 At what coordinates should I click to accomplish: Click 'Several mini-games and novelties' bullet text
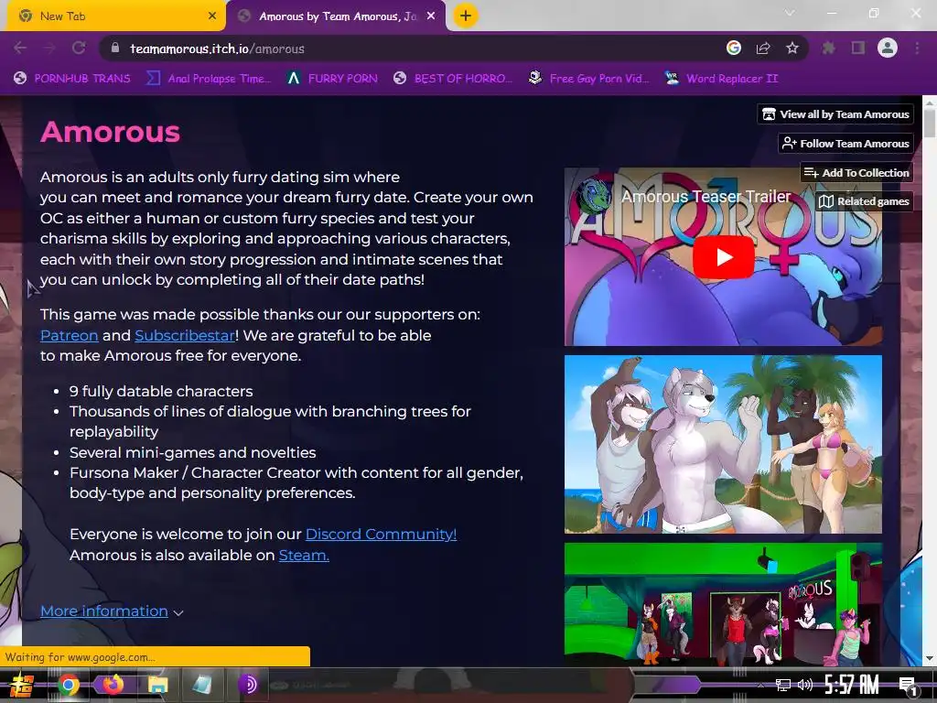pos(192,452)
